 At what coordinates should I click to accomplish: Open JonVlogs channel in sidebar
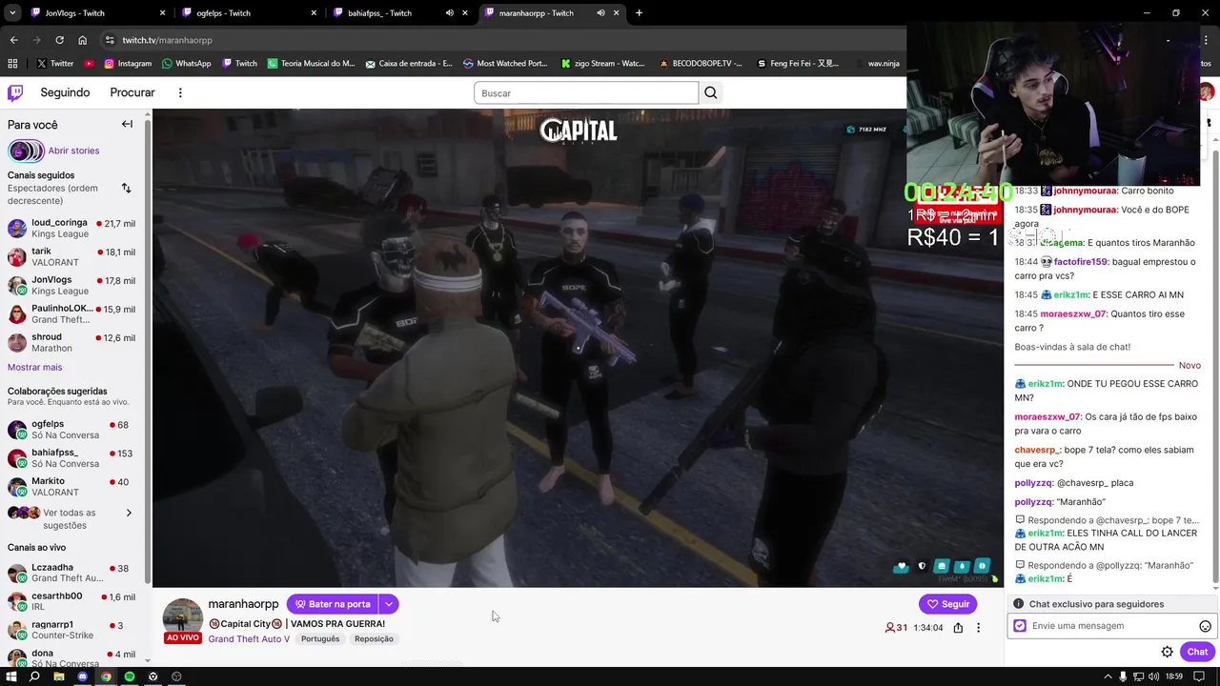71,286
